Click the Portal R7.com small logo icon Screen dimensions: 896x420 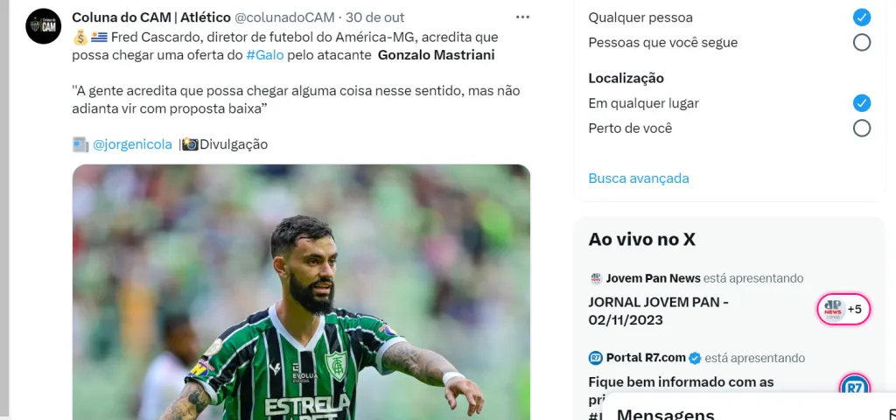[x=595, y=358]
